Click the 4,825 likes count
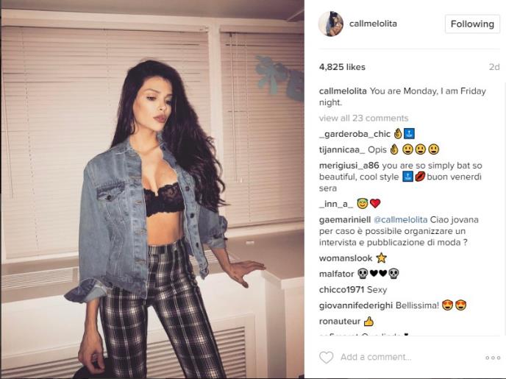Viewport: 506px width, 379px height. tap(342, 67)
